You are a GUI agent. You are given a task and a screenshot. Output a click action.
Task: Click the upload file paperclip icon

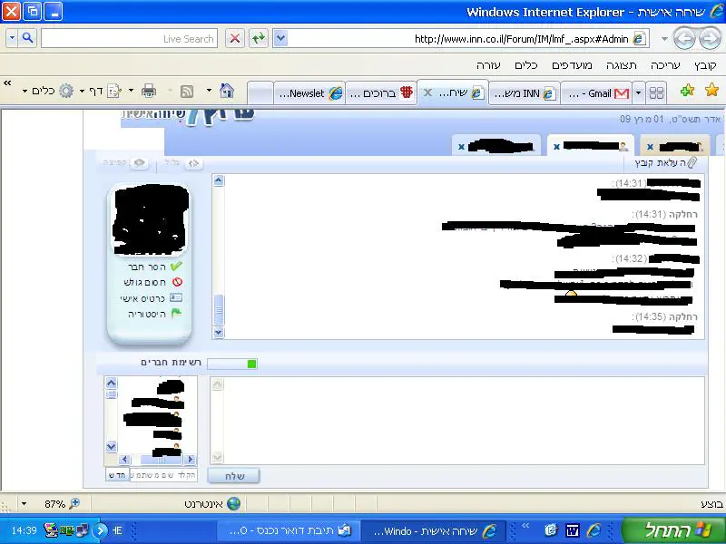pyautogui.click(x=692, y=162)
